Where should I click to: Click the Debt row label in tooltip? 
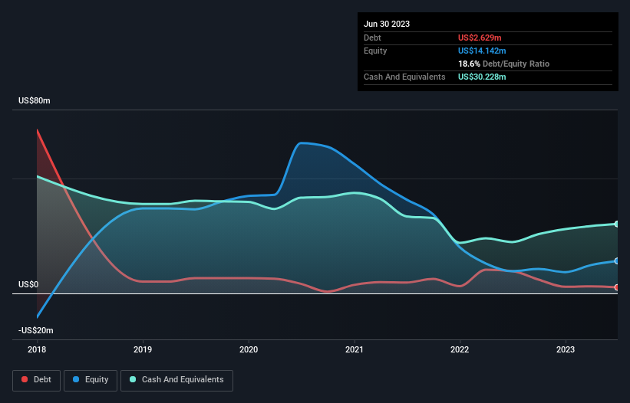click(x=372, y=38)
